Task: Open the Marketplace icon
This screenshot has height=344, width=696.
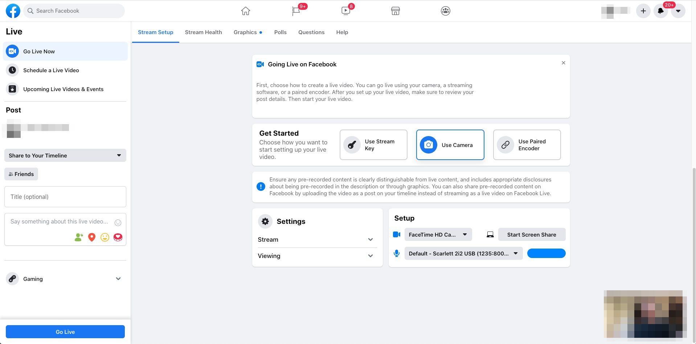Action: (x=396, y=11)
